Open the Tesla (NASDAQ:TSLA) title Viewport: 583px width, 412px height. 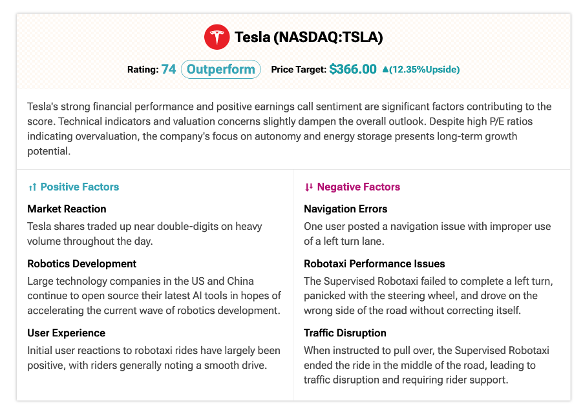click(x=308, y=37)
